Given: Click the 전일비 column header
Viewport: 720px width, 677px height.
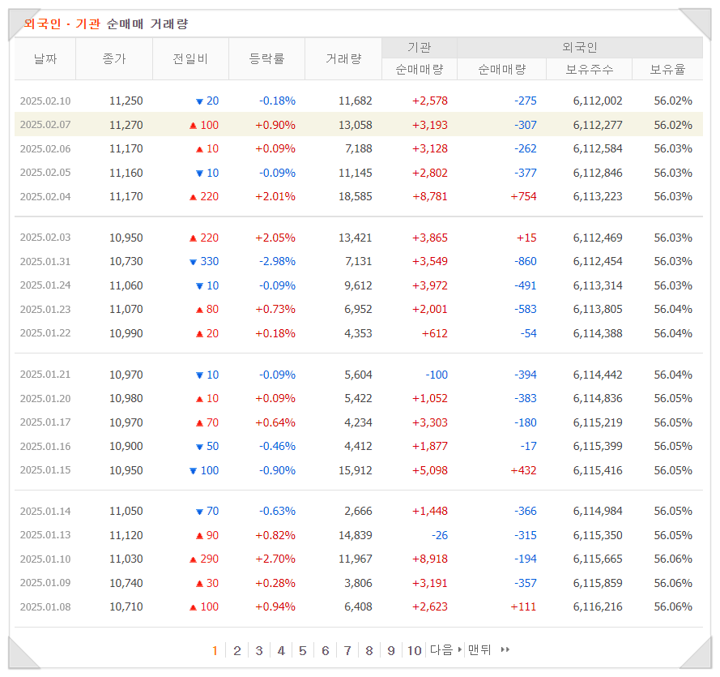Looking at the screenshot, I should (x=190, y=59).
